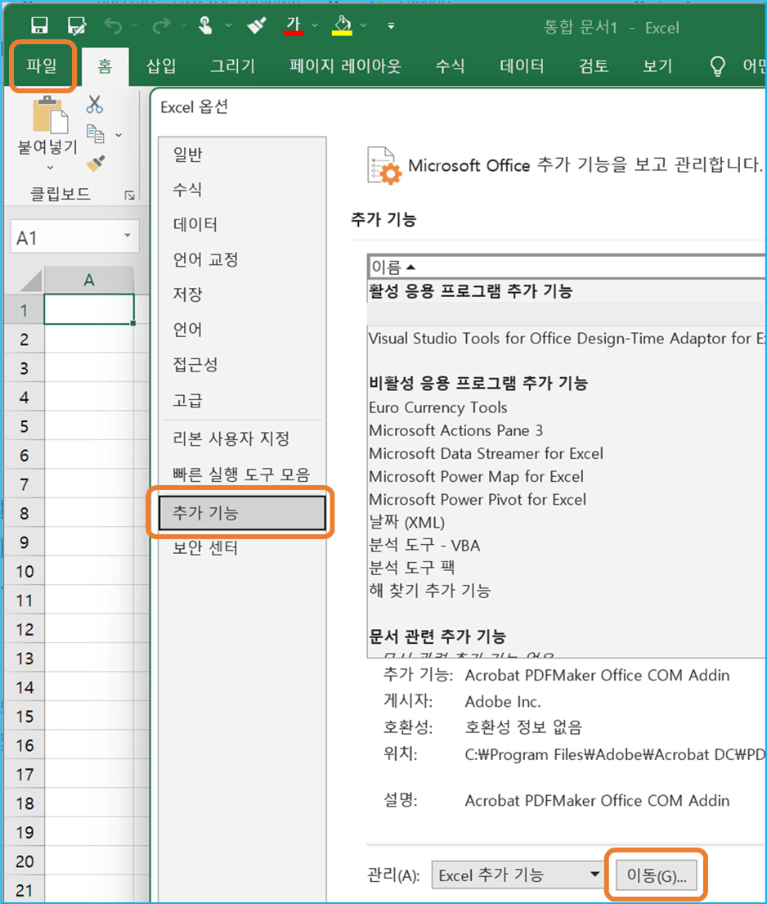The height and width of the screenshot is (904, 767).
Task: Switch to the 홈 ribbon tab
Action: (x=105, y=66)
